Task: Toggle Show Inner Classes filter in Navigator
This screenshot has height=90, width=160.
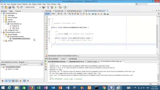Action: (17, 81)
